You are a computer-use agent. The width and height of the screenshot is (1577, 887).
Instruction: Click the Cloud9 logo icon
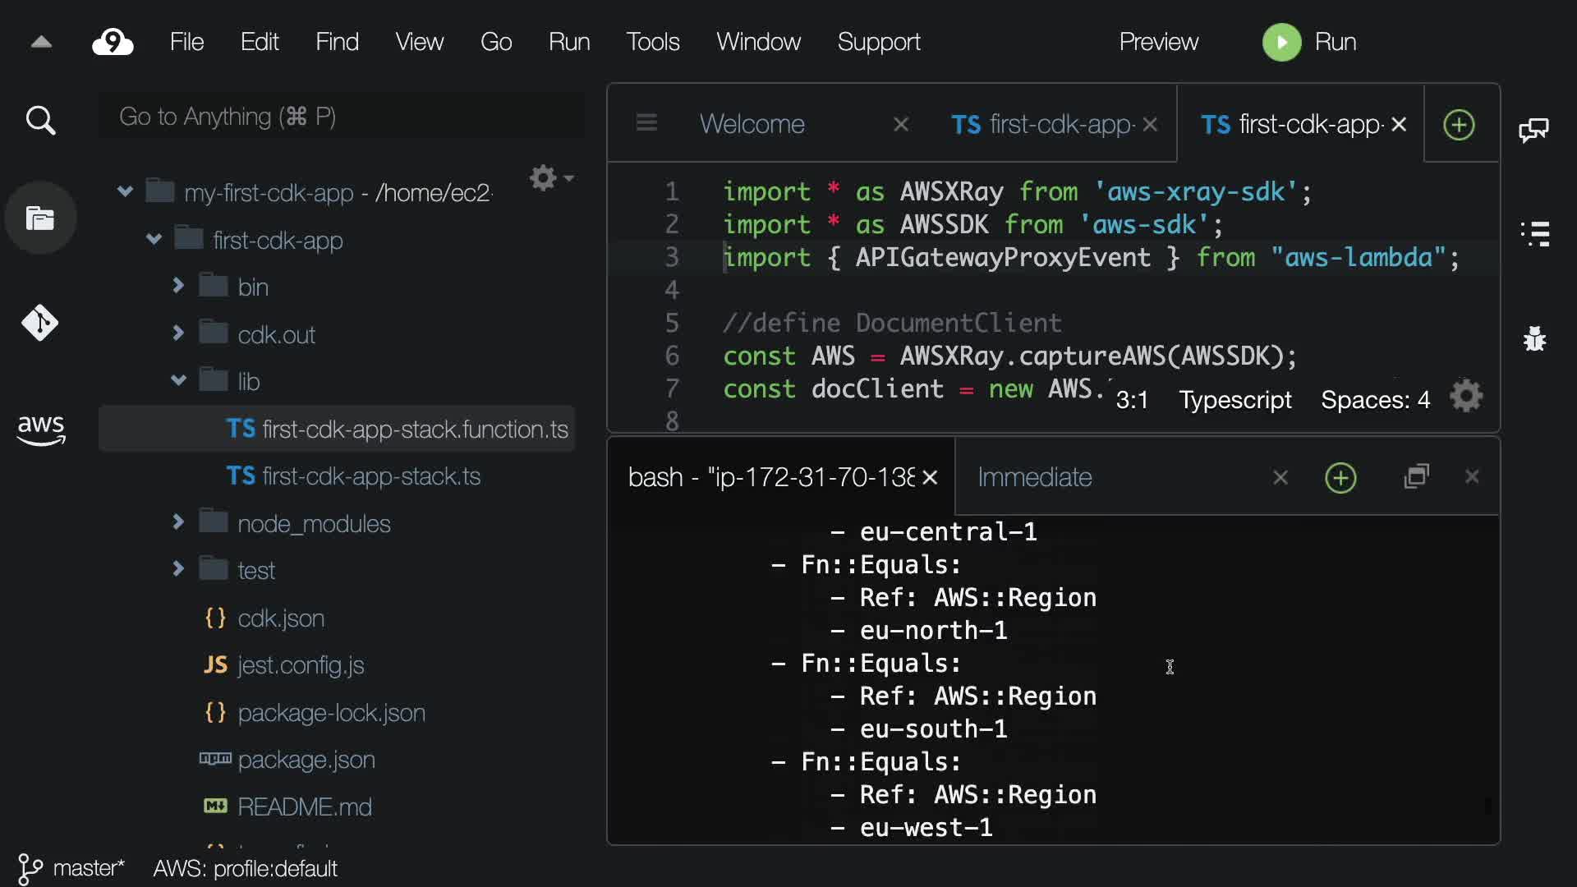(x=113, y=42)
